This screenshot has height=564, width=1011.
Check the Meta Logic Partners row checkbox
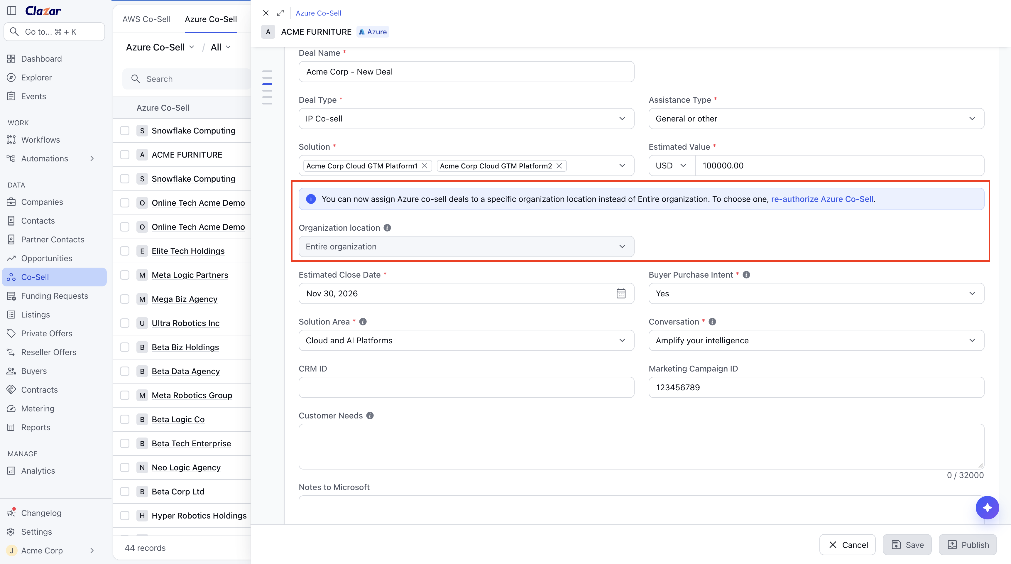[124, 275]
